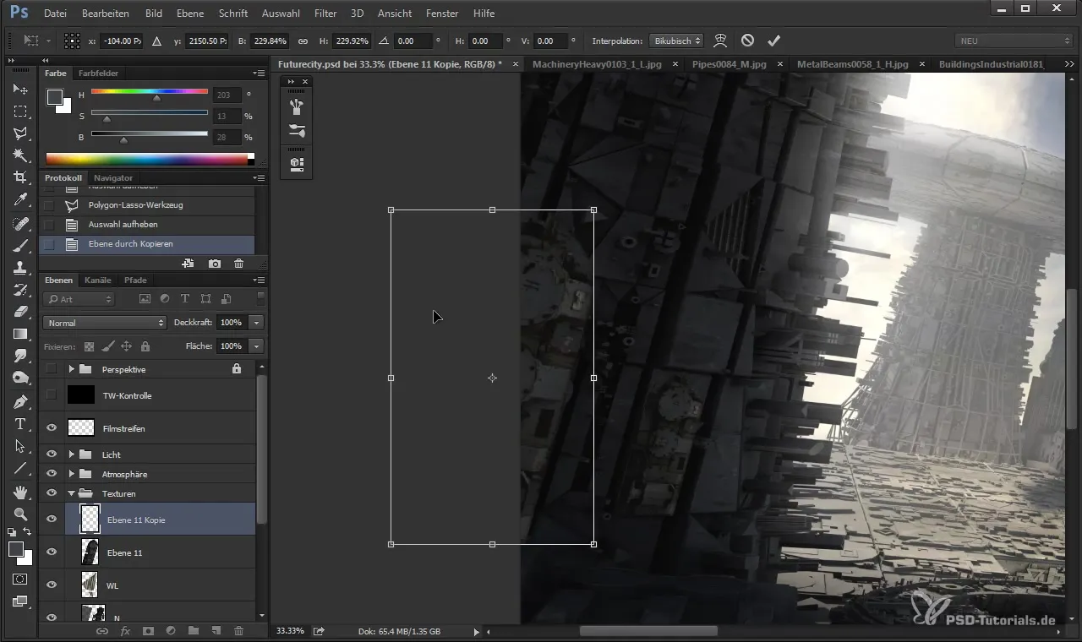Create new snapshot camera icon
The height and width of the screenshot is (642, 1082).
point(215,264)
